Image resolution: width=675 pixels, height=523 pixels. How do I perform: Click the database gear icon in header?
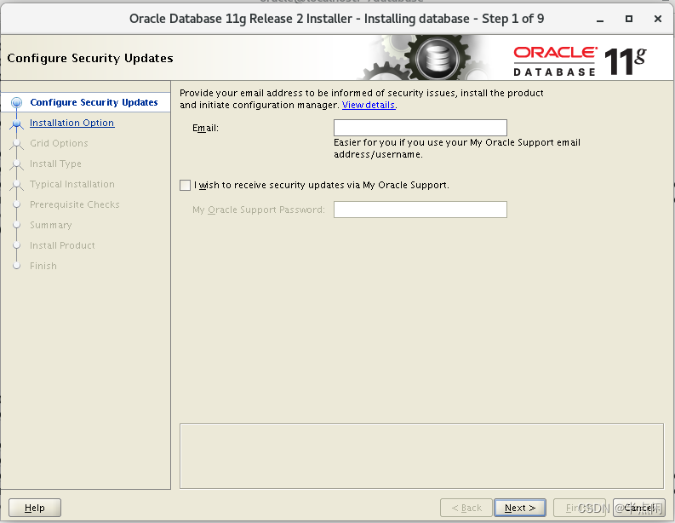click(437, 58)
